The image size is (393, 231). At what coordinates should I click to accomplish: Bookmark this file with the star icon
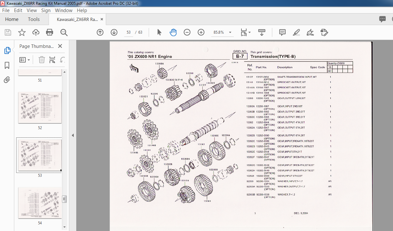pyautogui.click(x=22, y=32)
